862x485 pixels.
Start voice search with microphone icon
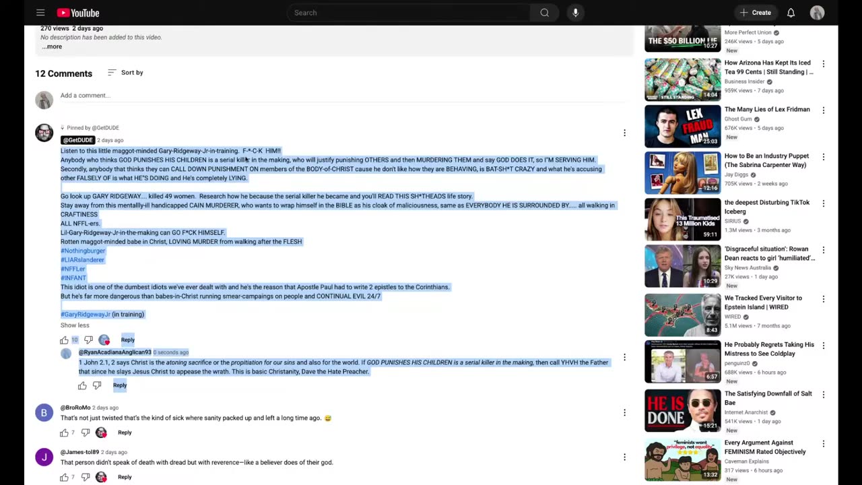tap(575, 13)
